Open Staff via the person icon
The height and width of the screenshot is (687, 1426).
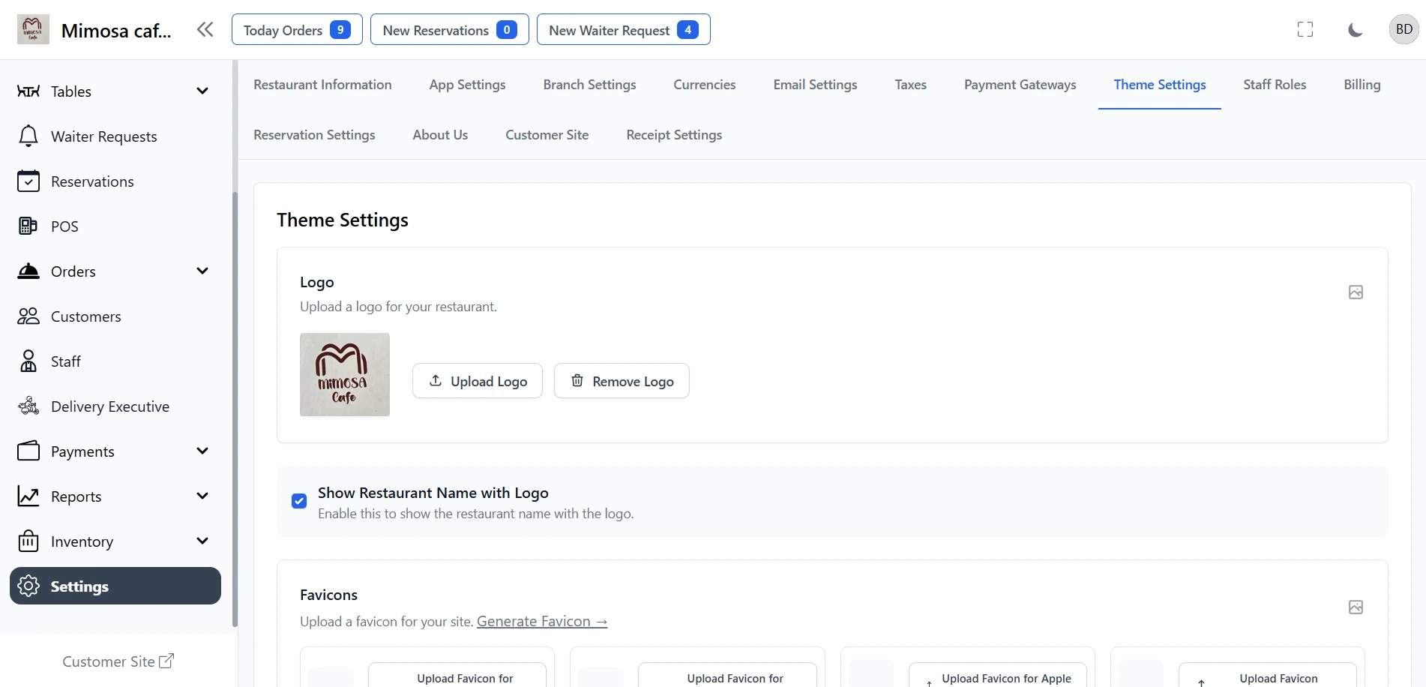pyautogui.click(x=28, y=361)
